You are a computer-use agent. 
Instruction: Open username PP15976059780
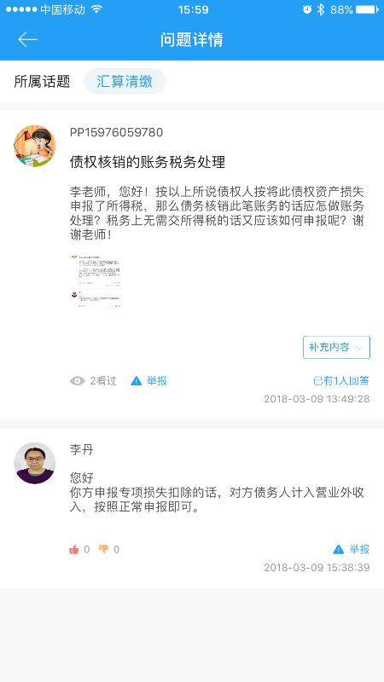pos(116,132)
